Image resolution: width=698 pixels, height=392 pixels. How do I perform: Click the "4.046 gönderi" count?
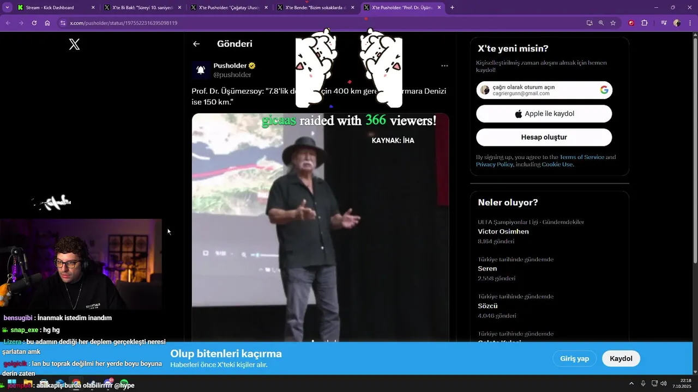click(497, 316)
